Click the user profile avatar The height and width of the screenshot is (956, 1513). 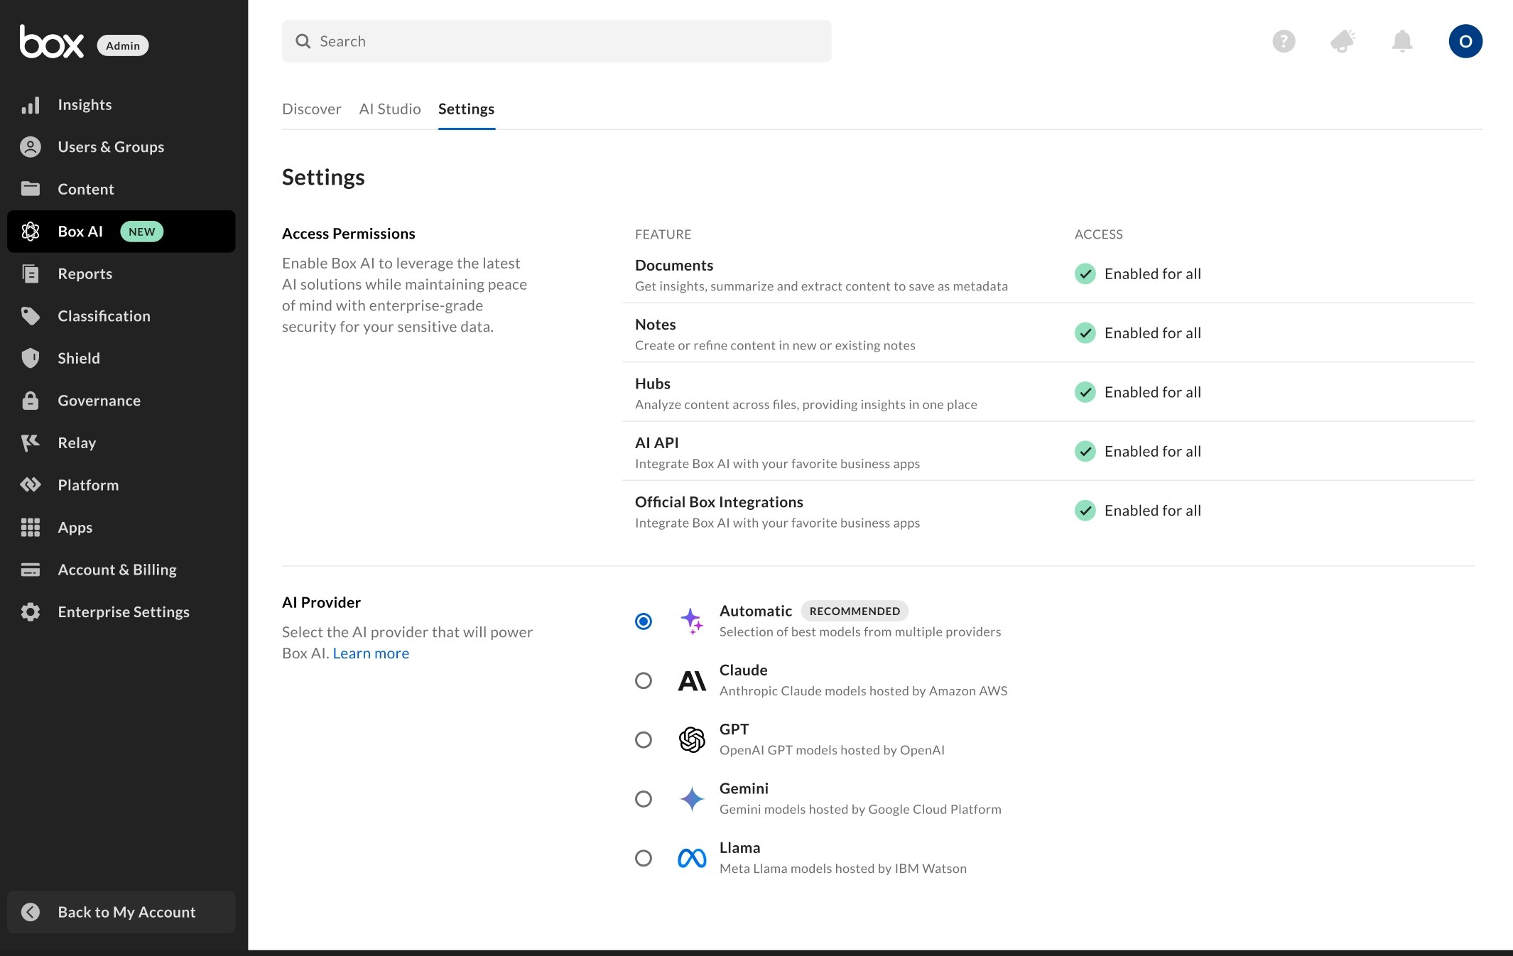(1465, 41)
